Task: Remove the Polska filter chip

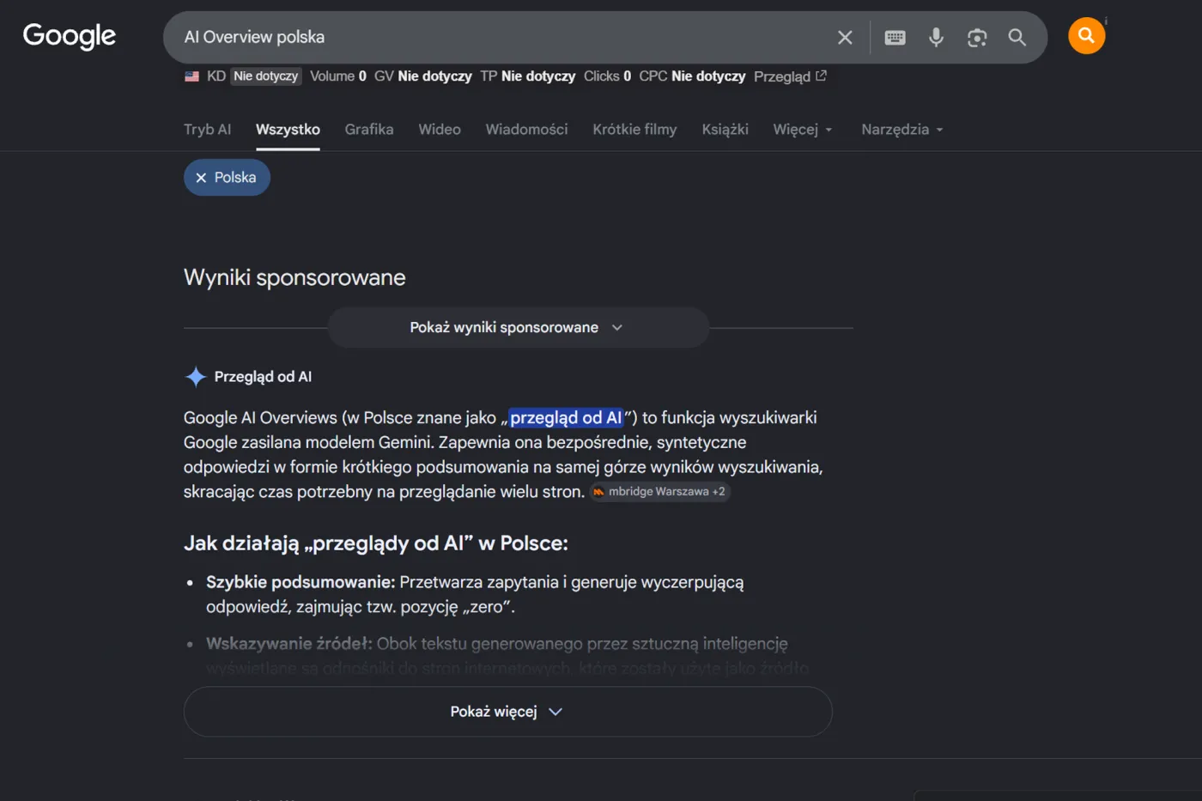Action: (x=227, y=178)
